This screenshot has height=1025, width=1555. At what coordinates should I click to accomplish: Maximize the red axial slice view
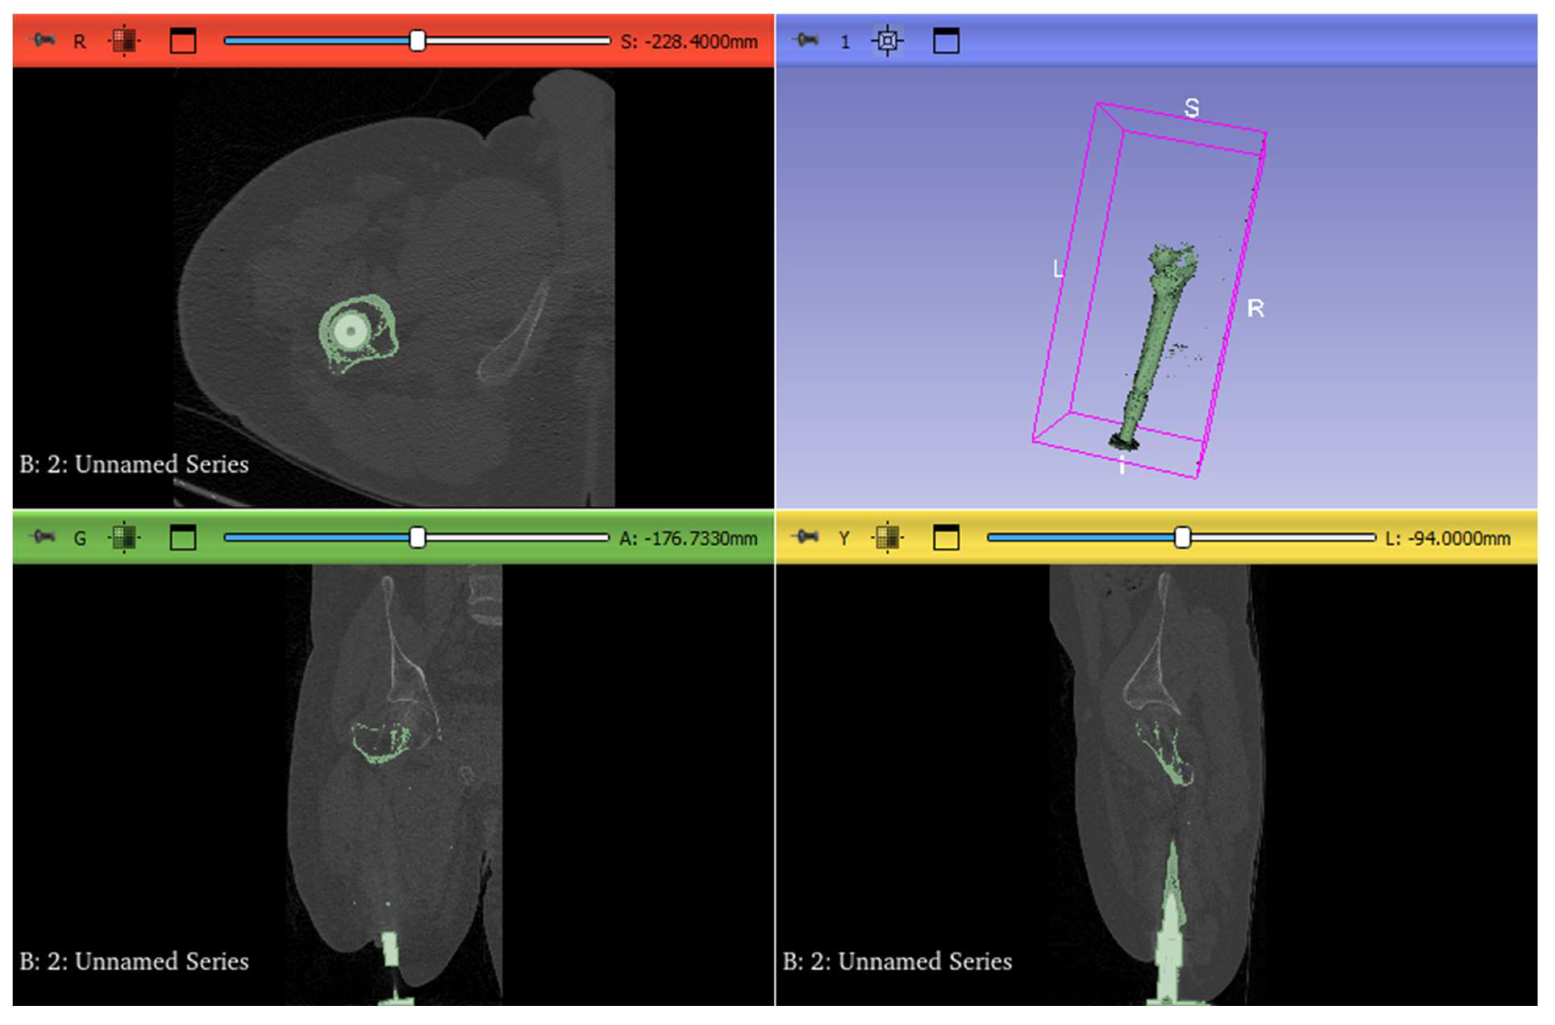click(182, 41)
